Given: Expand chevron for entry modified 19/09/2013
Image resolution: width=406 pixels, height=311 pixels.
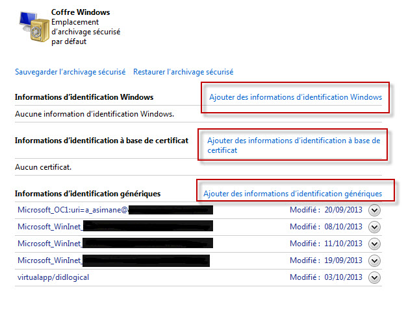Looking at the screenshot, I should point(374,260).
